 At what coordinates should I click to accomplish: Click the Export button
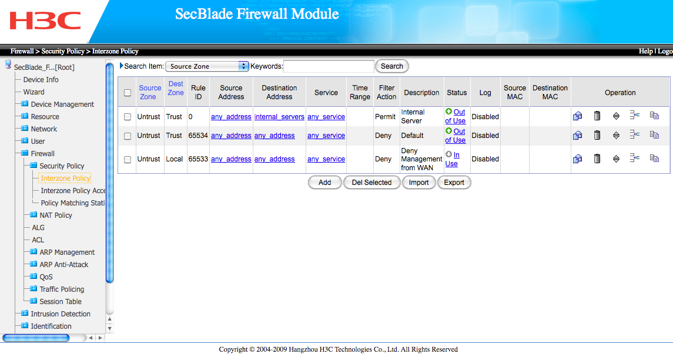point(454,183)
